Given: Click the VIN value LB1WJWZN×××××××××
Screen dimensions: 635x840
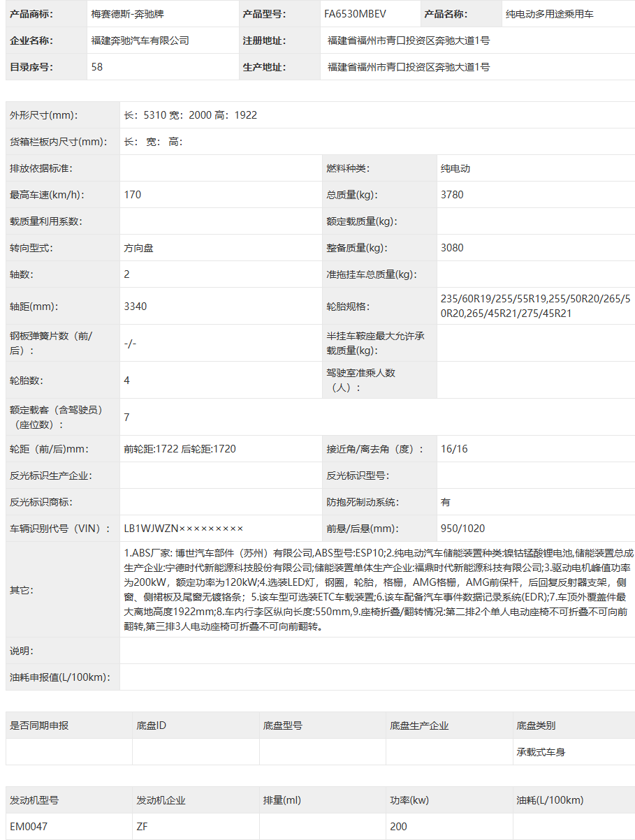Looking at the screenshot, I should (x=184, y=529).
